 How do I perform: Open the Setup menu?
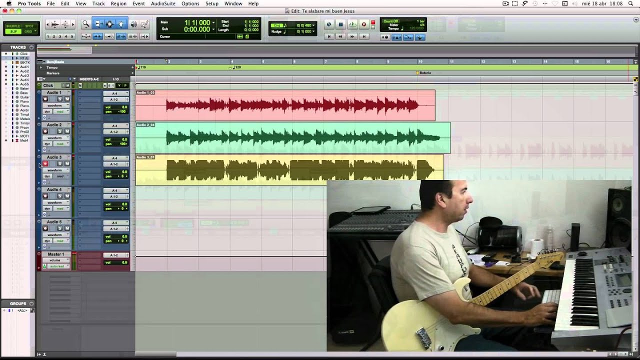click(212, 3)
